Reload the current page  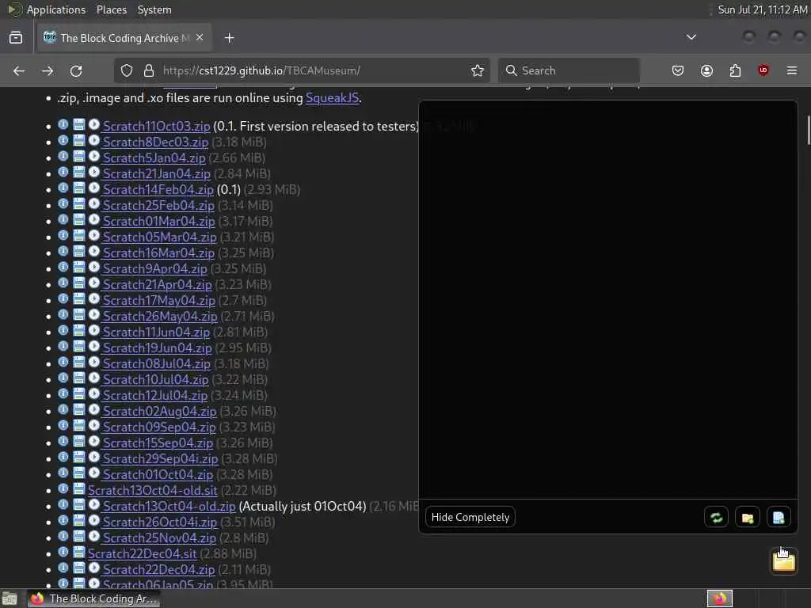click(x=76, y=70)
